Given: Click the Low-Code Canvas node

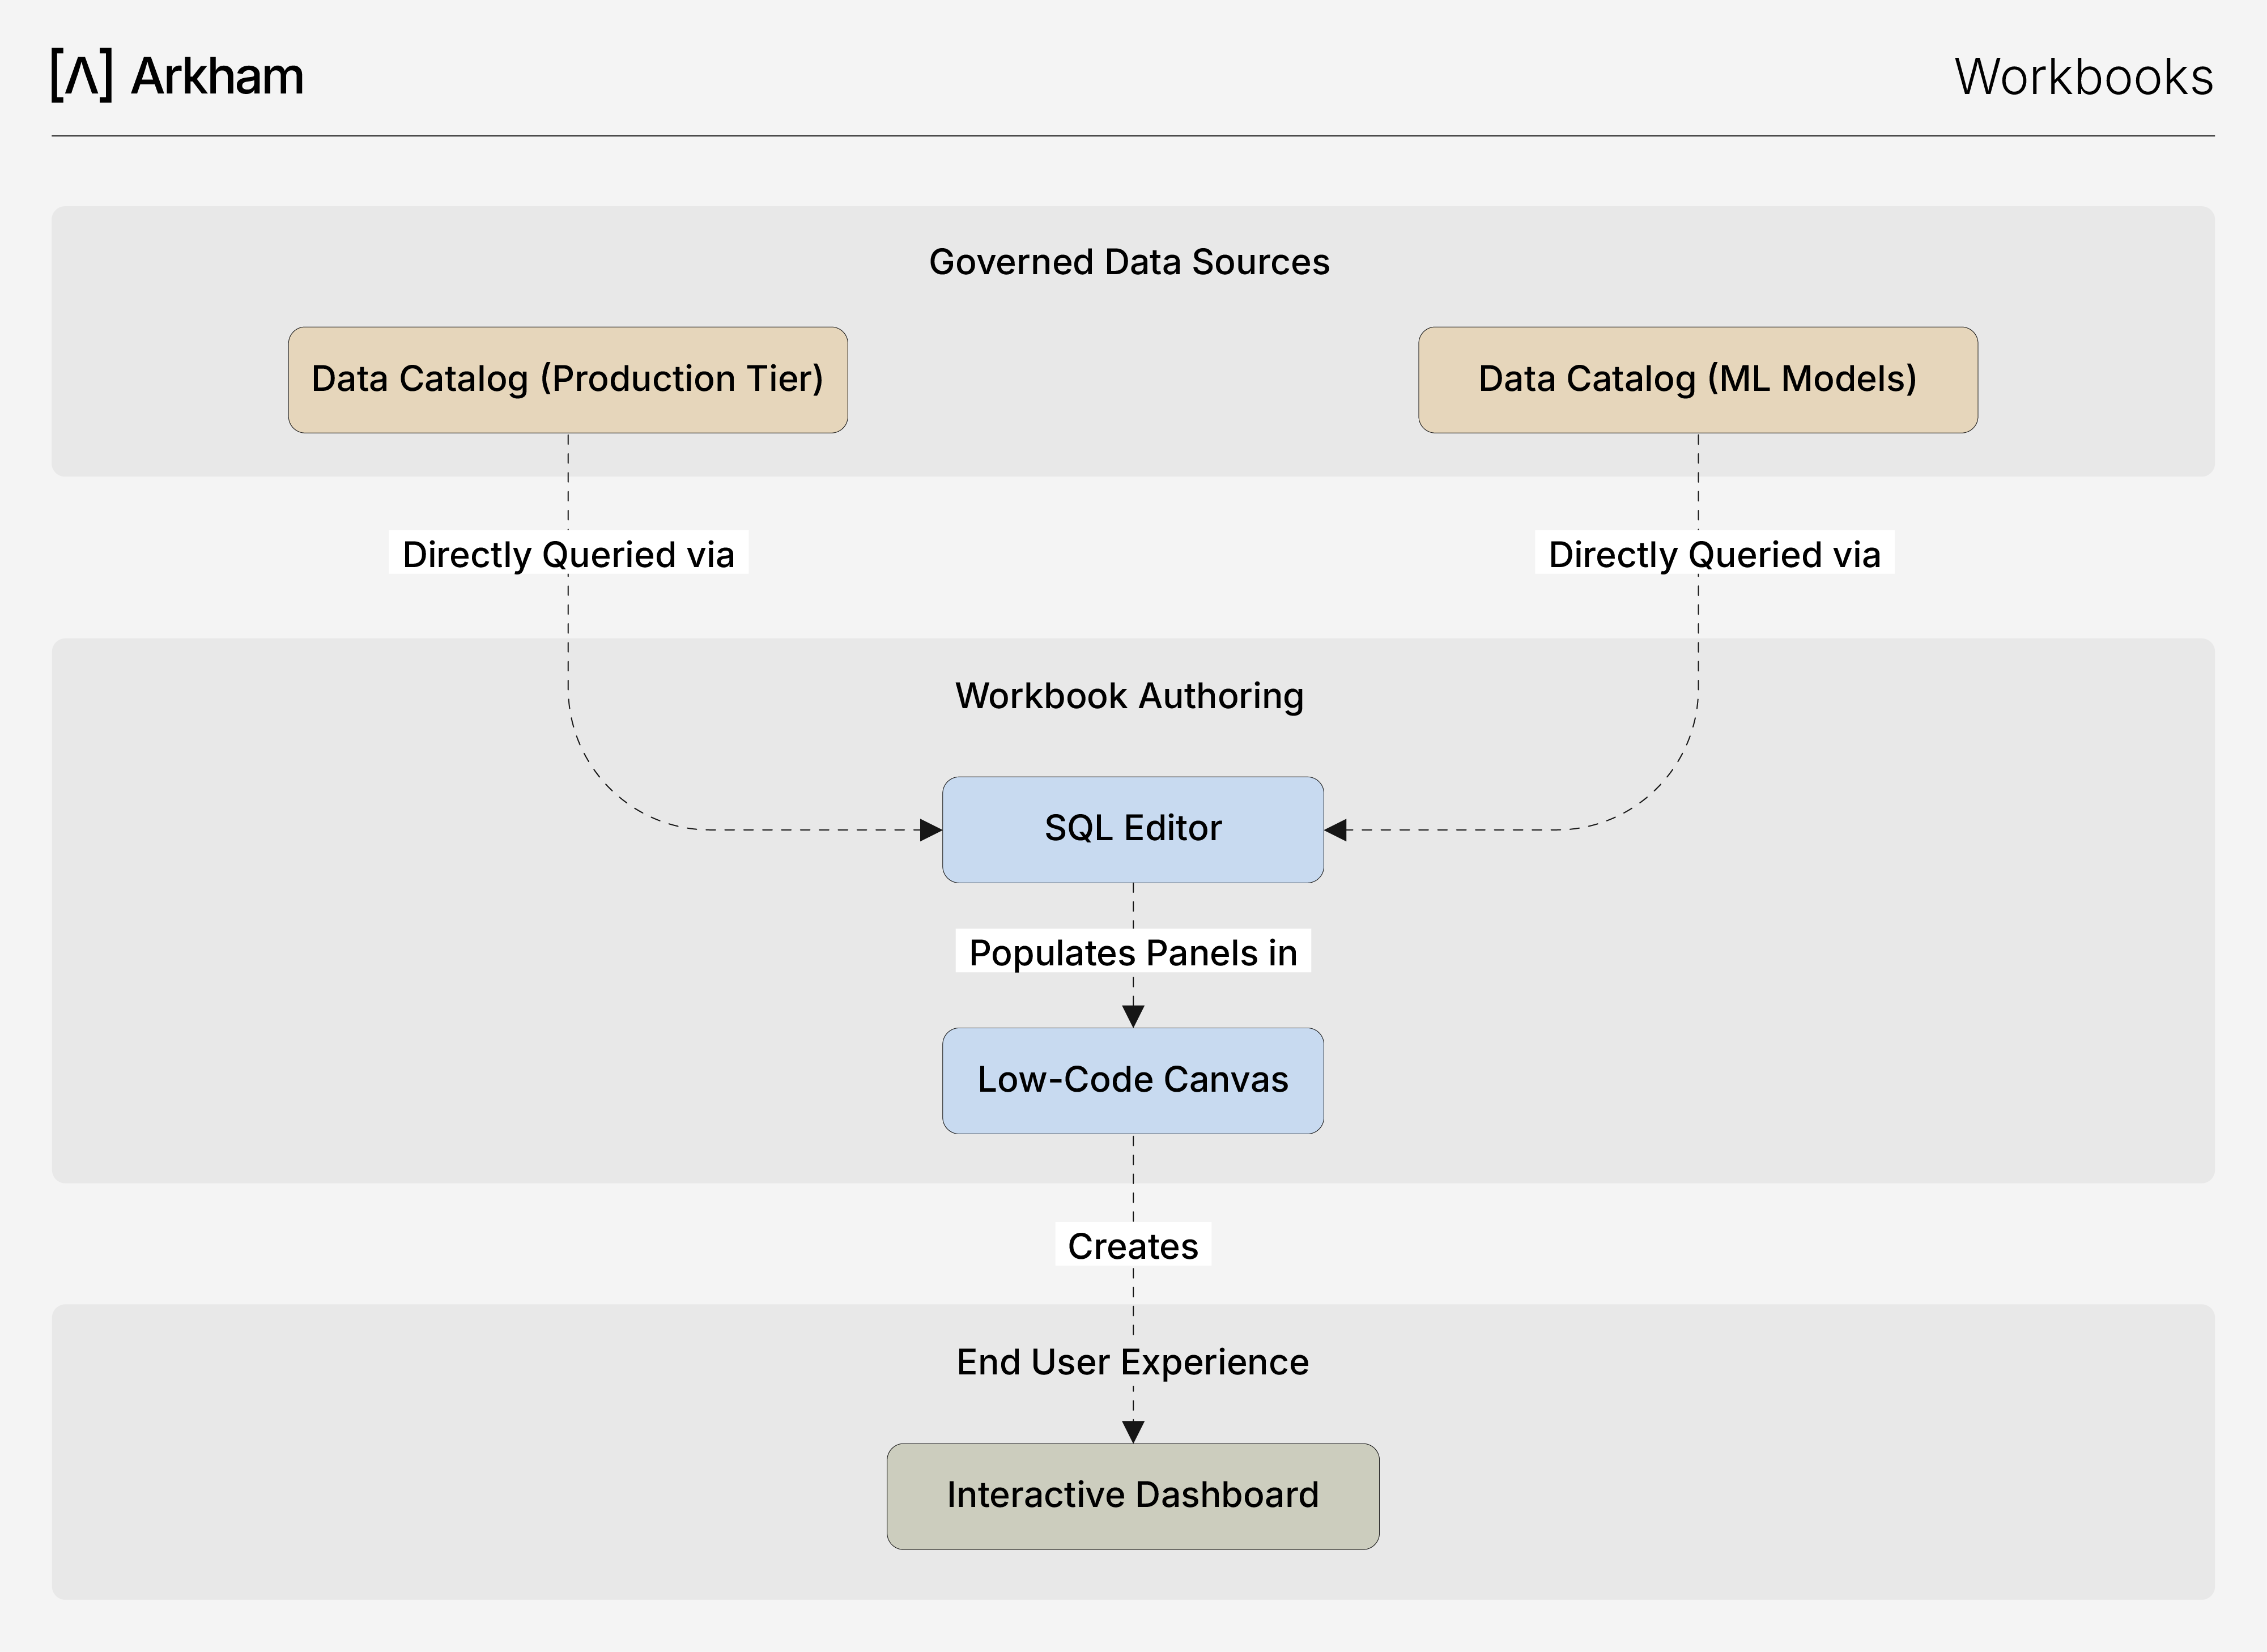Looking at the screenshot, I should pyautogui.click(x=1133, y=1081).
